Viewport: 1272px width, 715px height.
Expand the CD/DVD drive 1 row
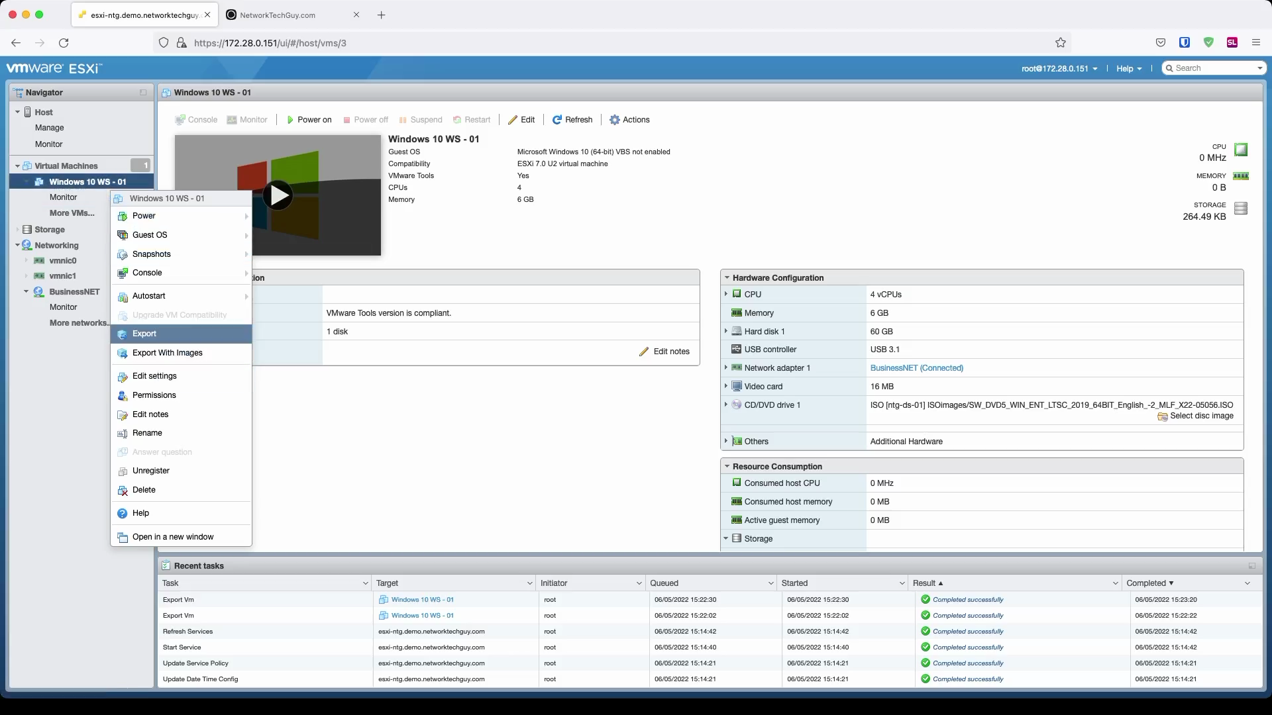[x=726, y=405]
